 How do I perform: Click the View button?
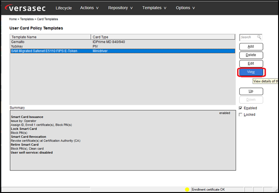(x=251, y=72)
